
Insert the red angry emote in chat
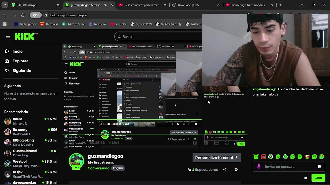(263, 156)
